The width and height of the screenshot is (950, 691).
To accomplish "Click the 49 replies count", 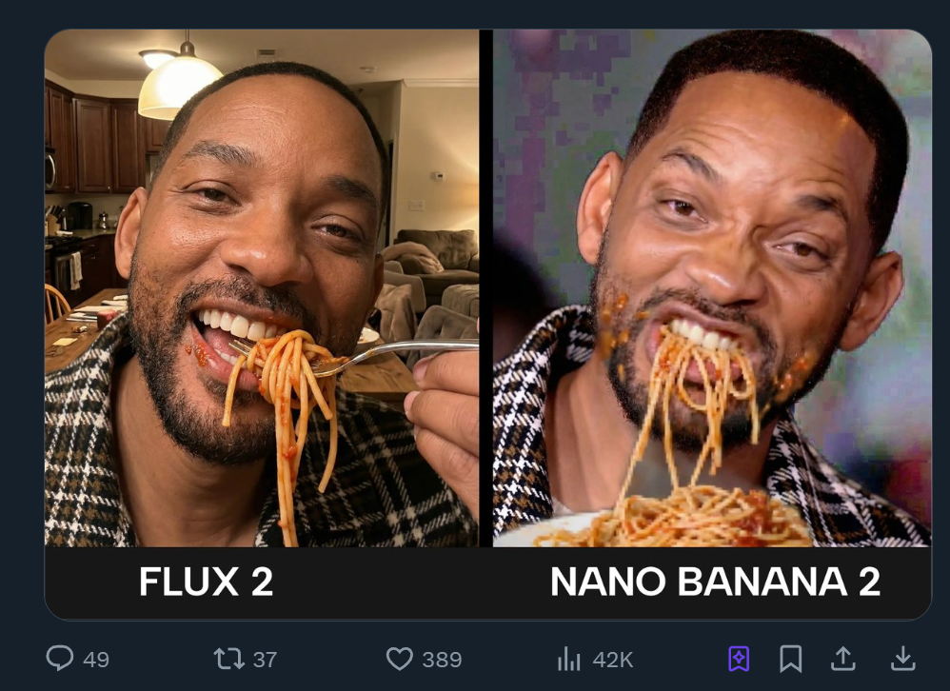I will [96, 660].
